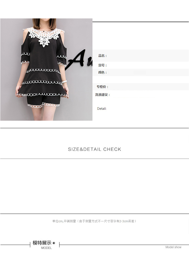Click the Model show text
The height and width of the screenshot is (253, 189).
click(173, 247)
